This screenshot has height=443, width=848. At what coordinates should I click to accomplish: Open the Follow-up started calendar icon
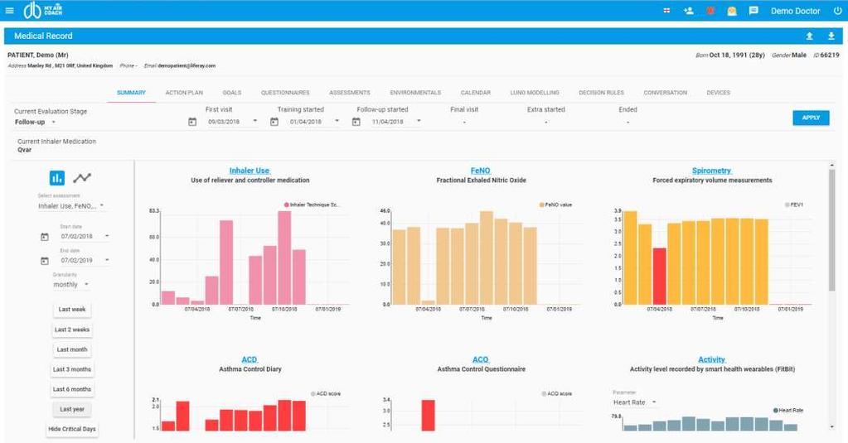pyautogui.click(x=356, y=122)
